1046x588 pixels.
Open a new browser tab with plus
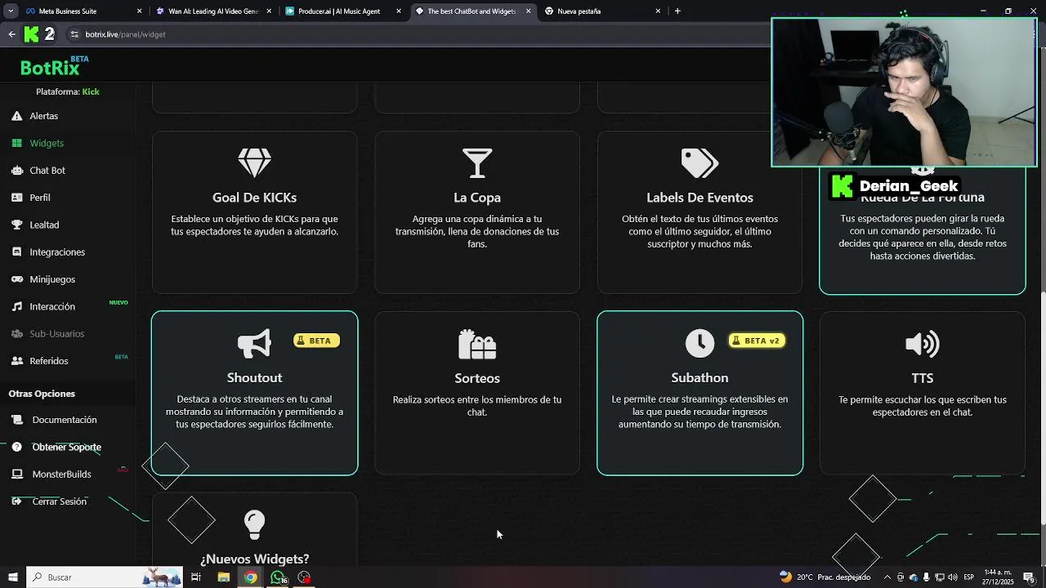[x=677, y=11]
